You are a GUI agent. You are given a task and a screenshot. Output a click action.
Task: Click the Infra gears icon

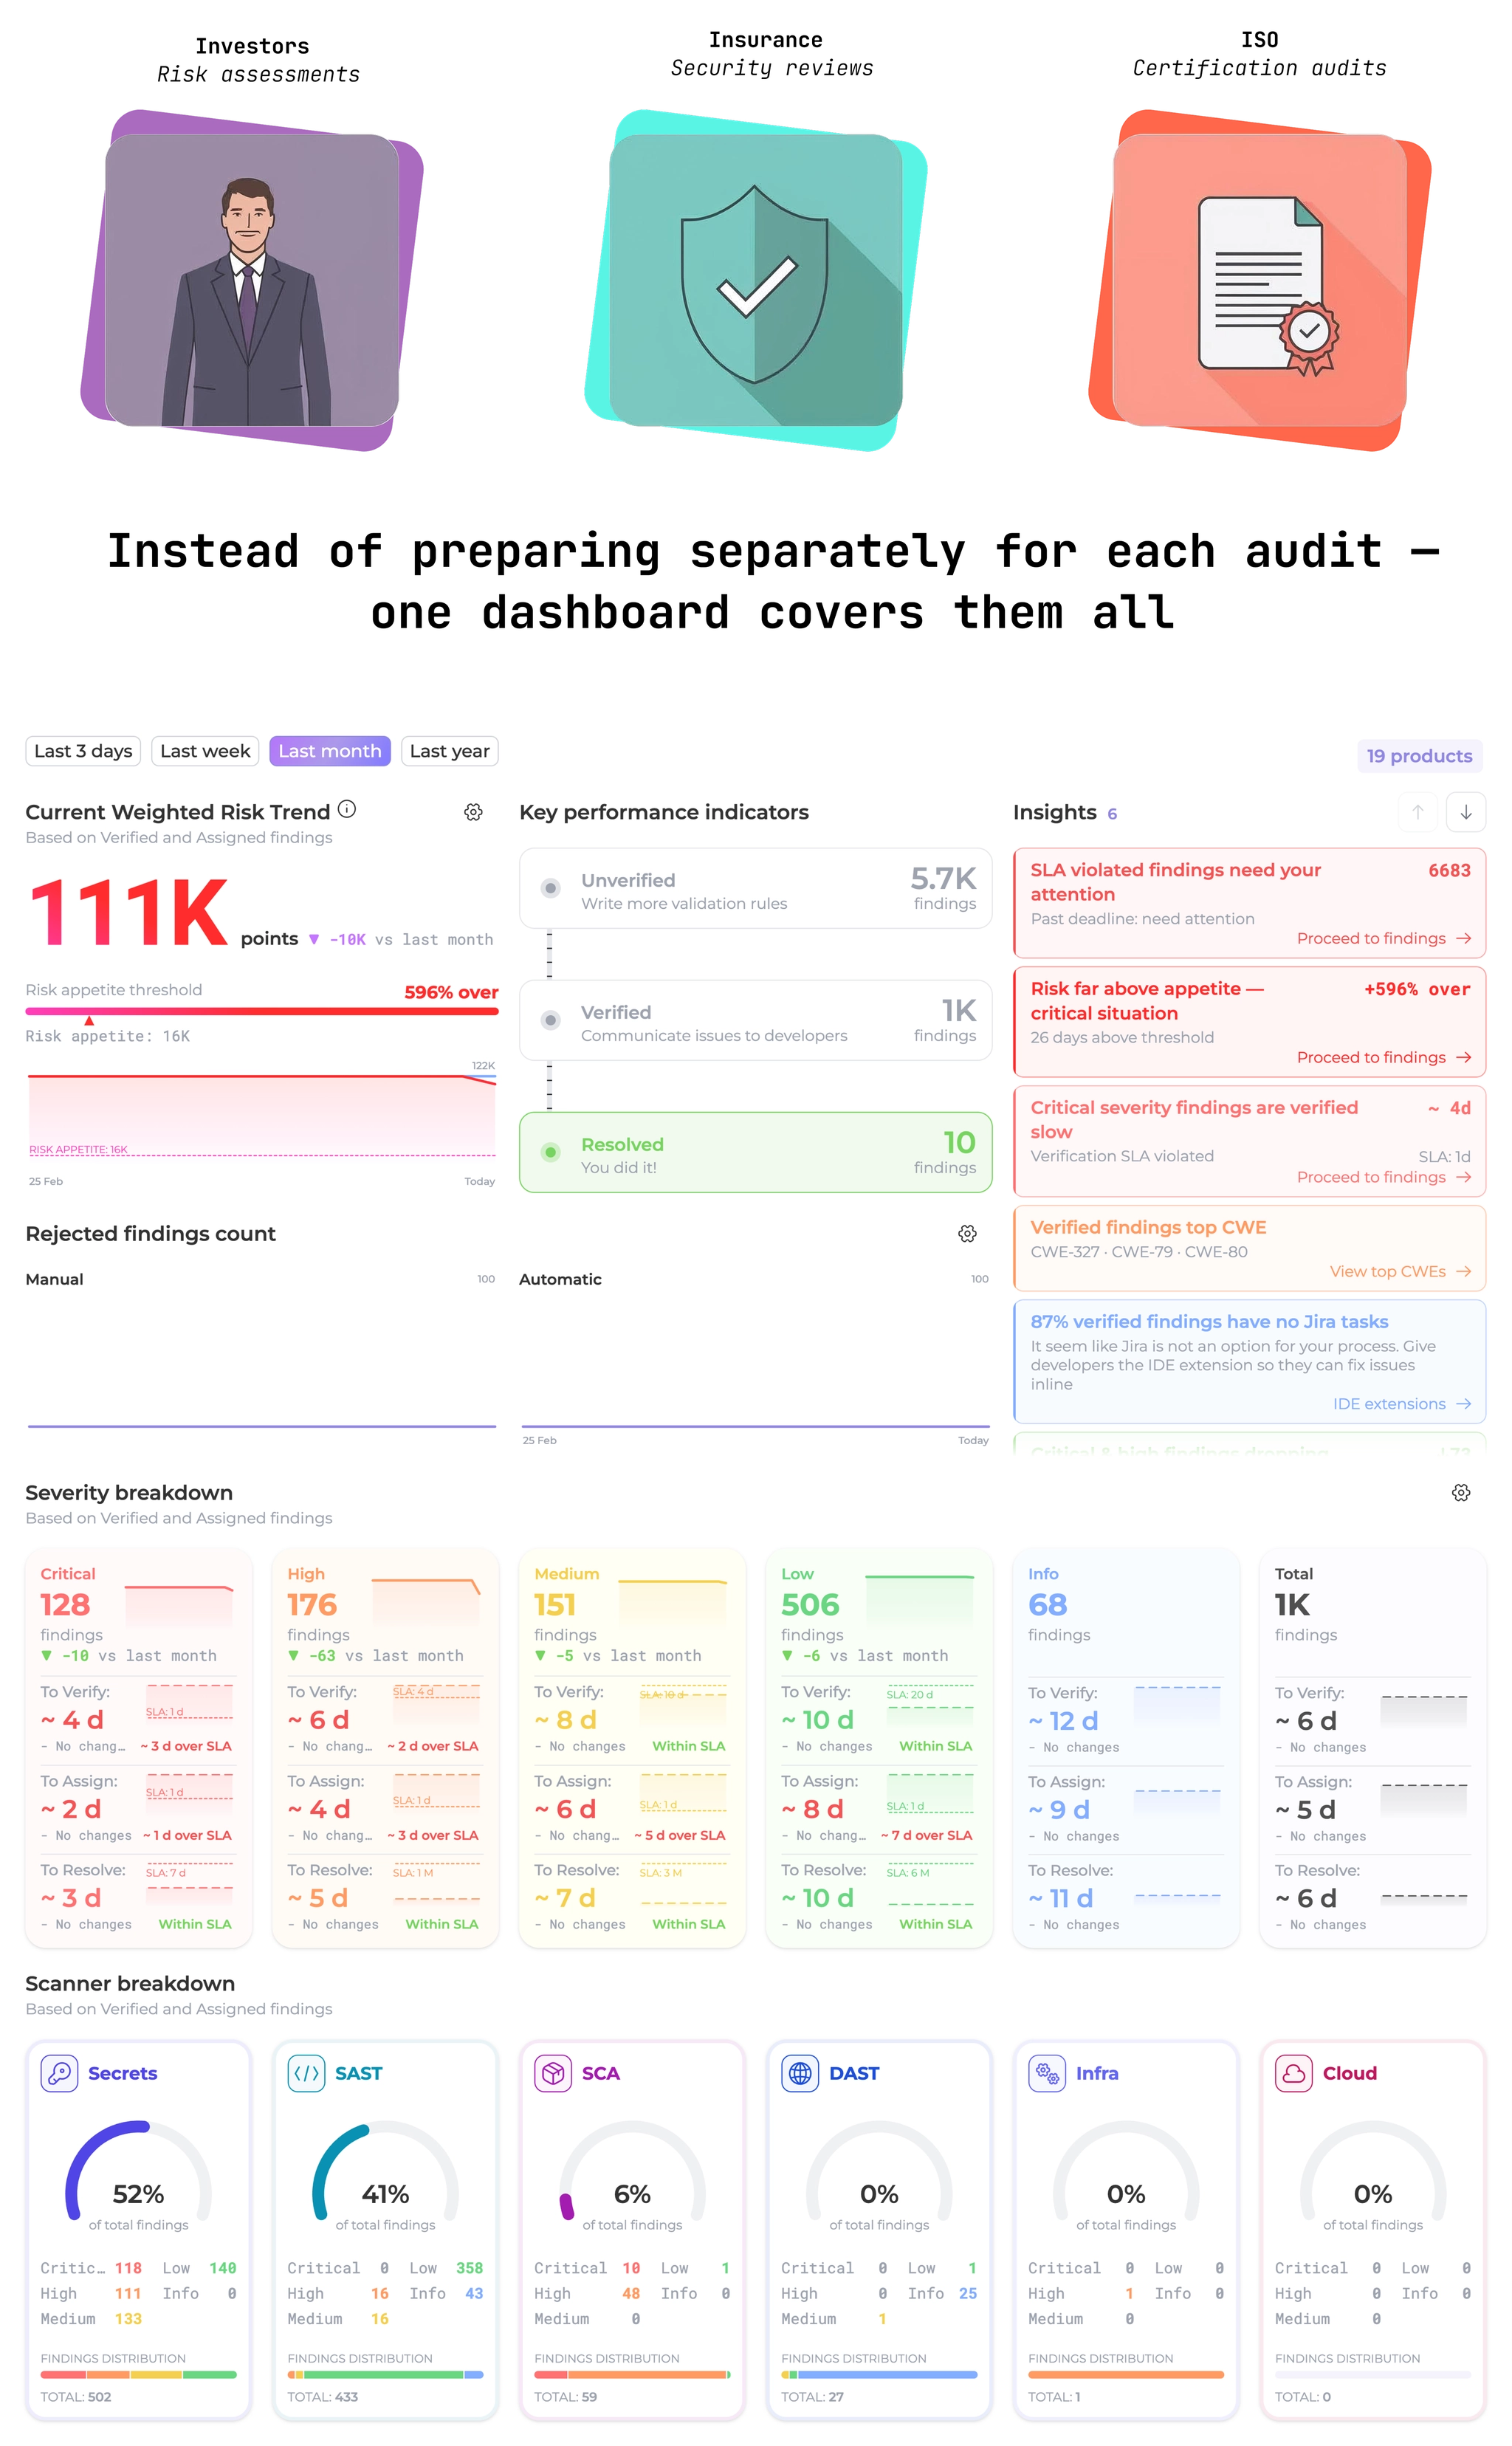tap(1047, 2073)
